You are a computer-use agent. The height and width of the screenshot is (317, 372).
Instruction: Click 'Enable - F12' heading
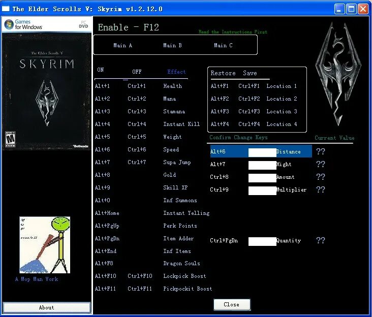tap(129, 27)
